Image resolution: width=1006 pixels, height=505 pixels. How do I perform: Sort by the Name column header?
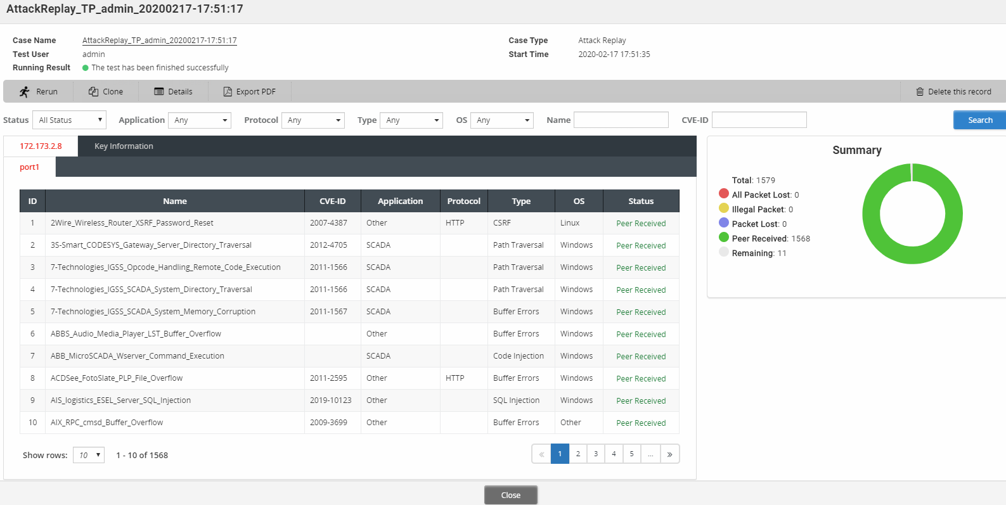tap(175, 201)
